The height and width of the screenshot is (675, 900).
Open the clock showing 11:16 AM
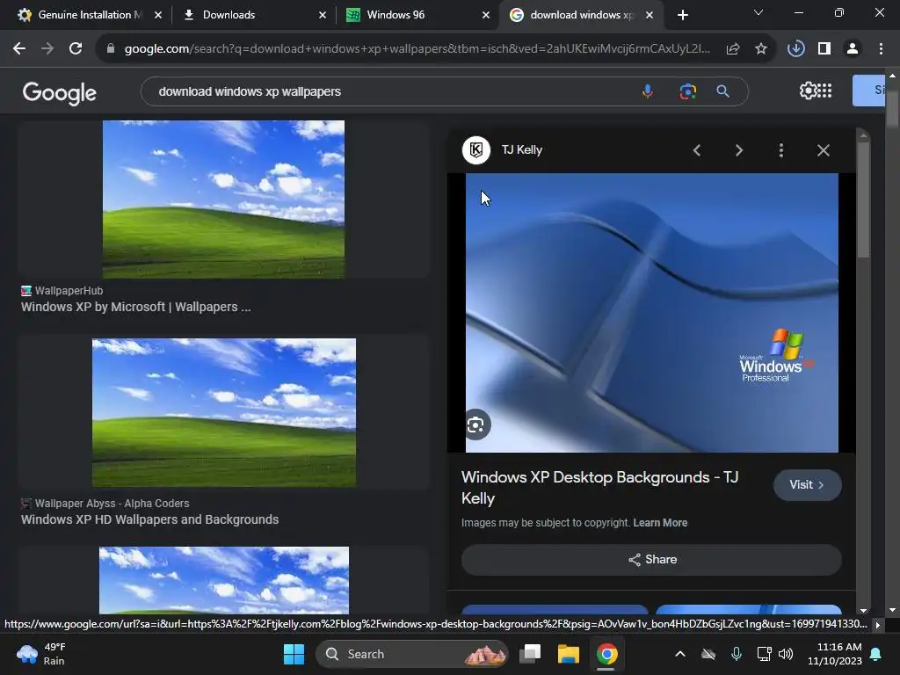pos(835,654)
